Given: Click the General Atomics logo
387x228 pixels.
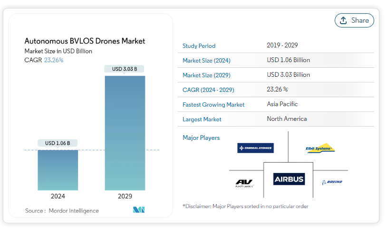Looking at the screenshot, I should click(255, 148).
